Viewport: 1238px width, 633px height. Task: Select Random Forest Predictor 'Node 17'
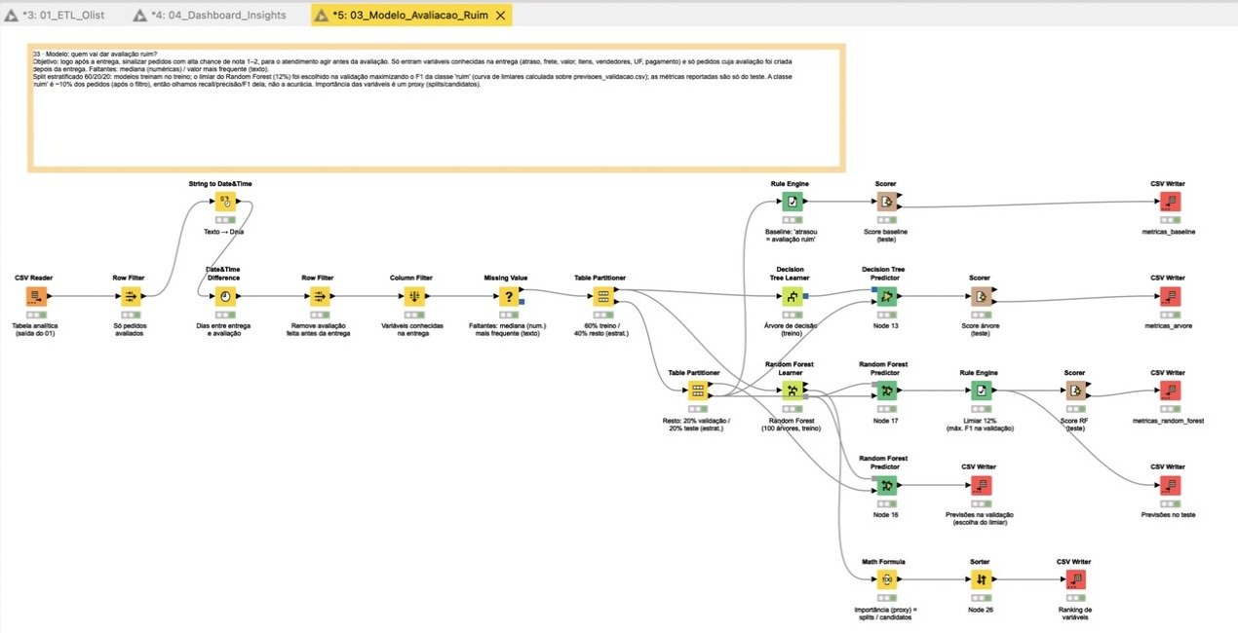(x=885, y=391)
